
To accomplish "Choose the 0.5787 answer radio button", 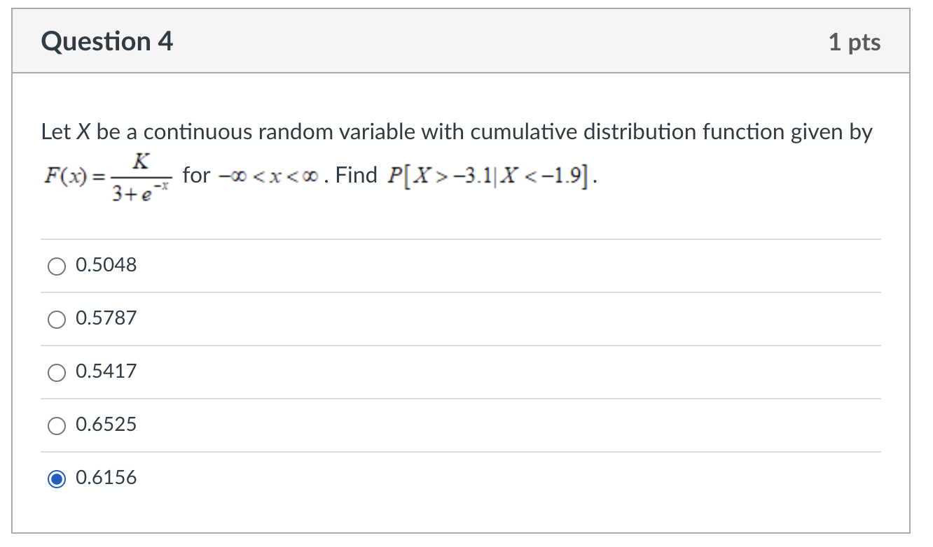I will tap(57, 319).
